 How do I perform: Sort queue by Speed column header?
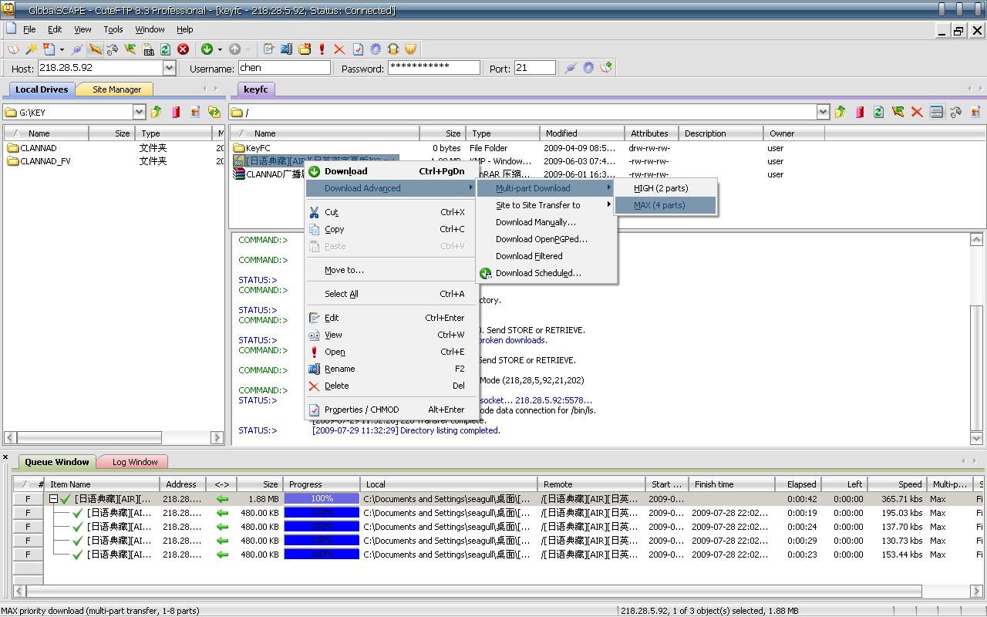898,484
